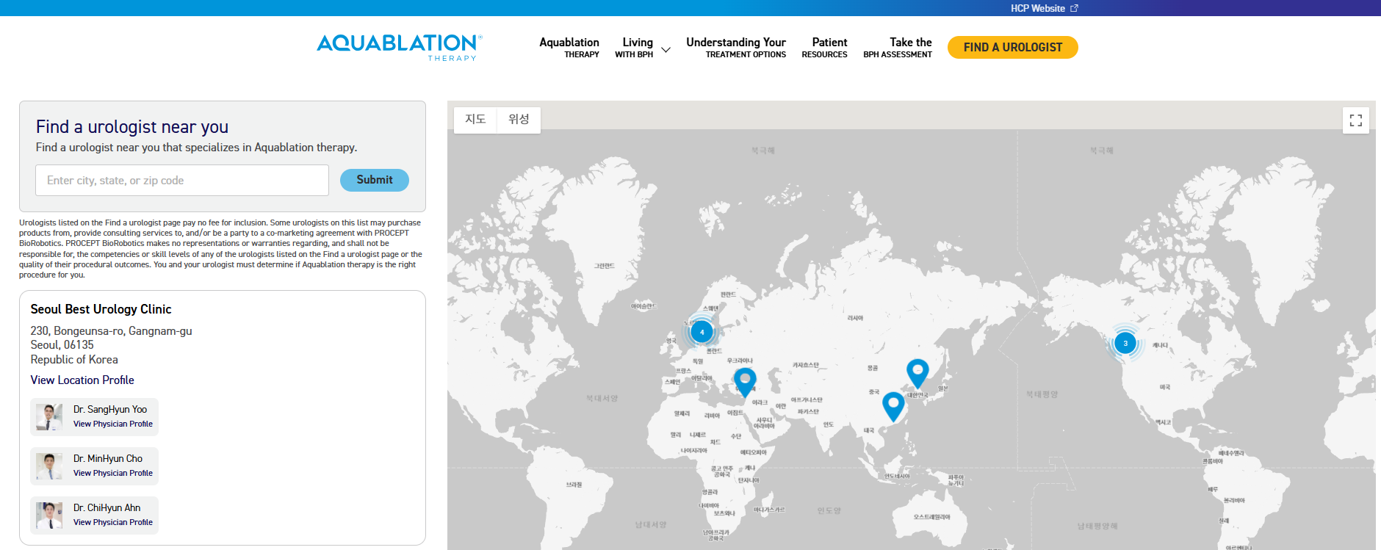Open Understanding Your Treatment Options
This screenshot has height=550, width=1381.
pos(736,47)
